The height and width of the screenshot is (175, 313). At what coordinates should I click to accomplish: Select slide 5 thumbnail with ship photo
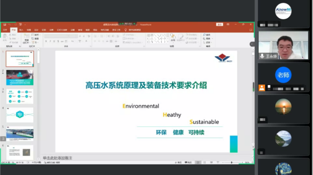[x=20, y=133]
